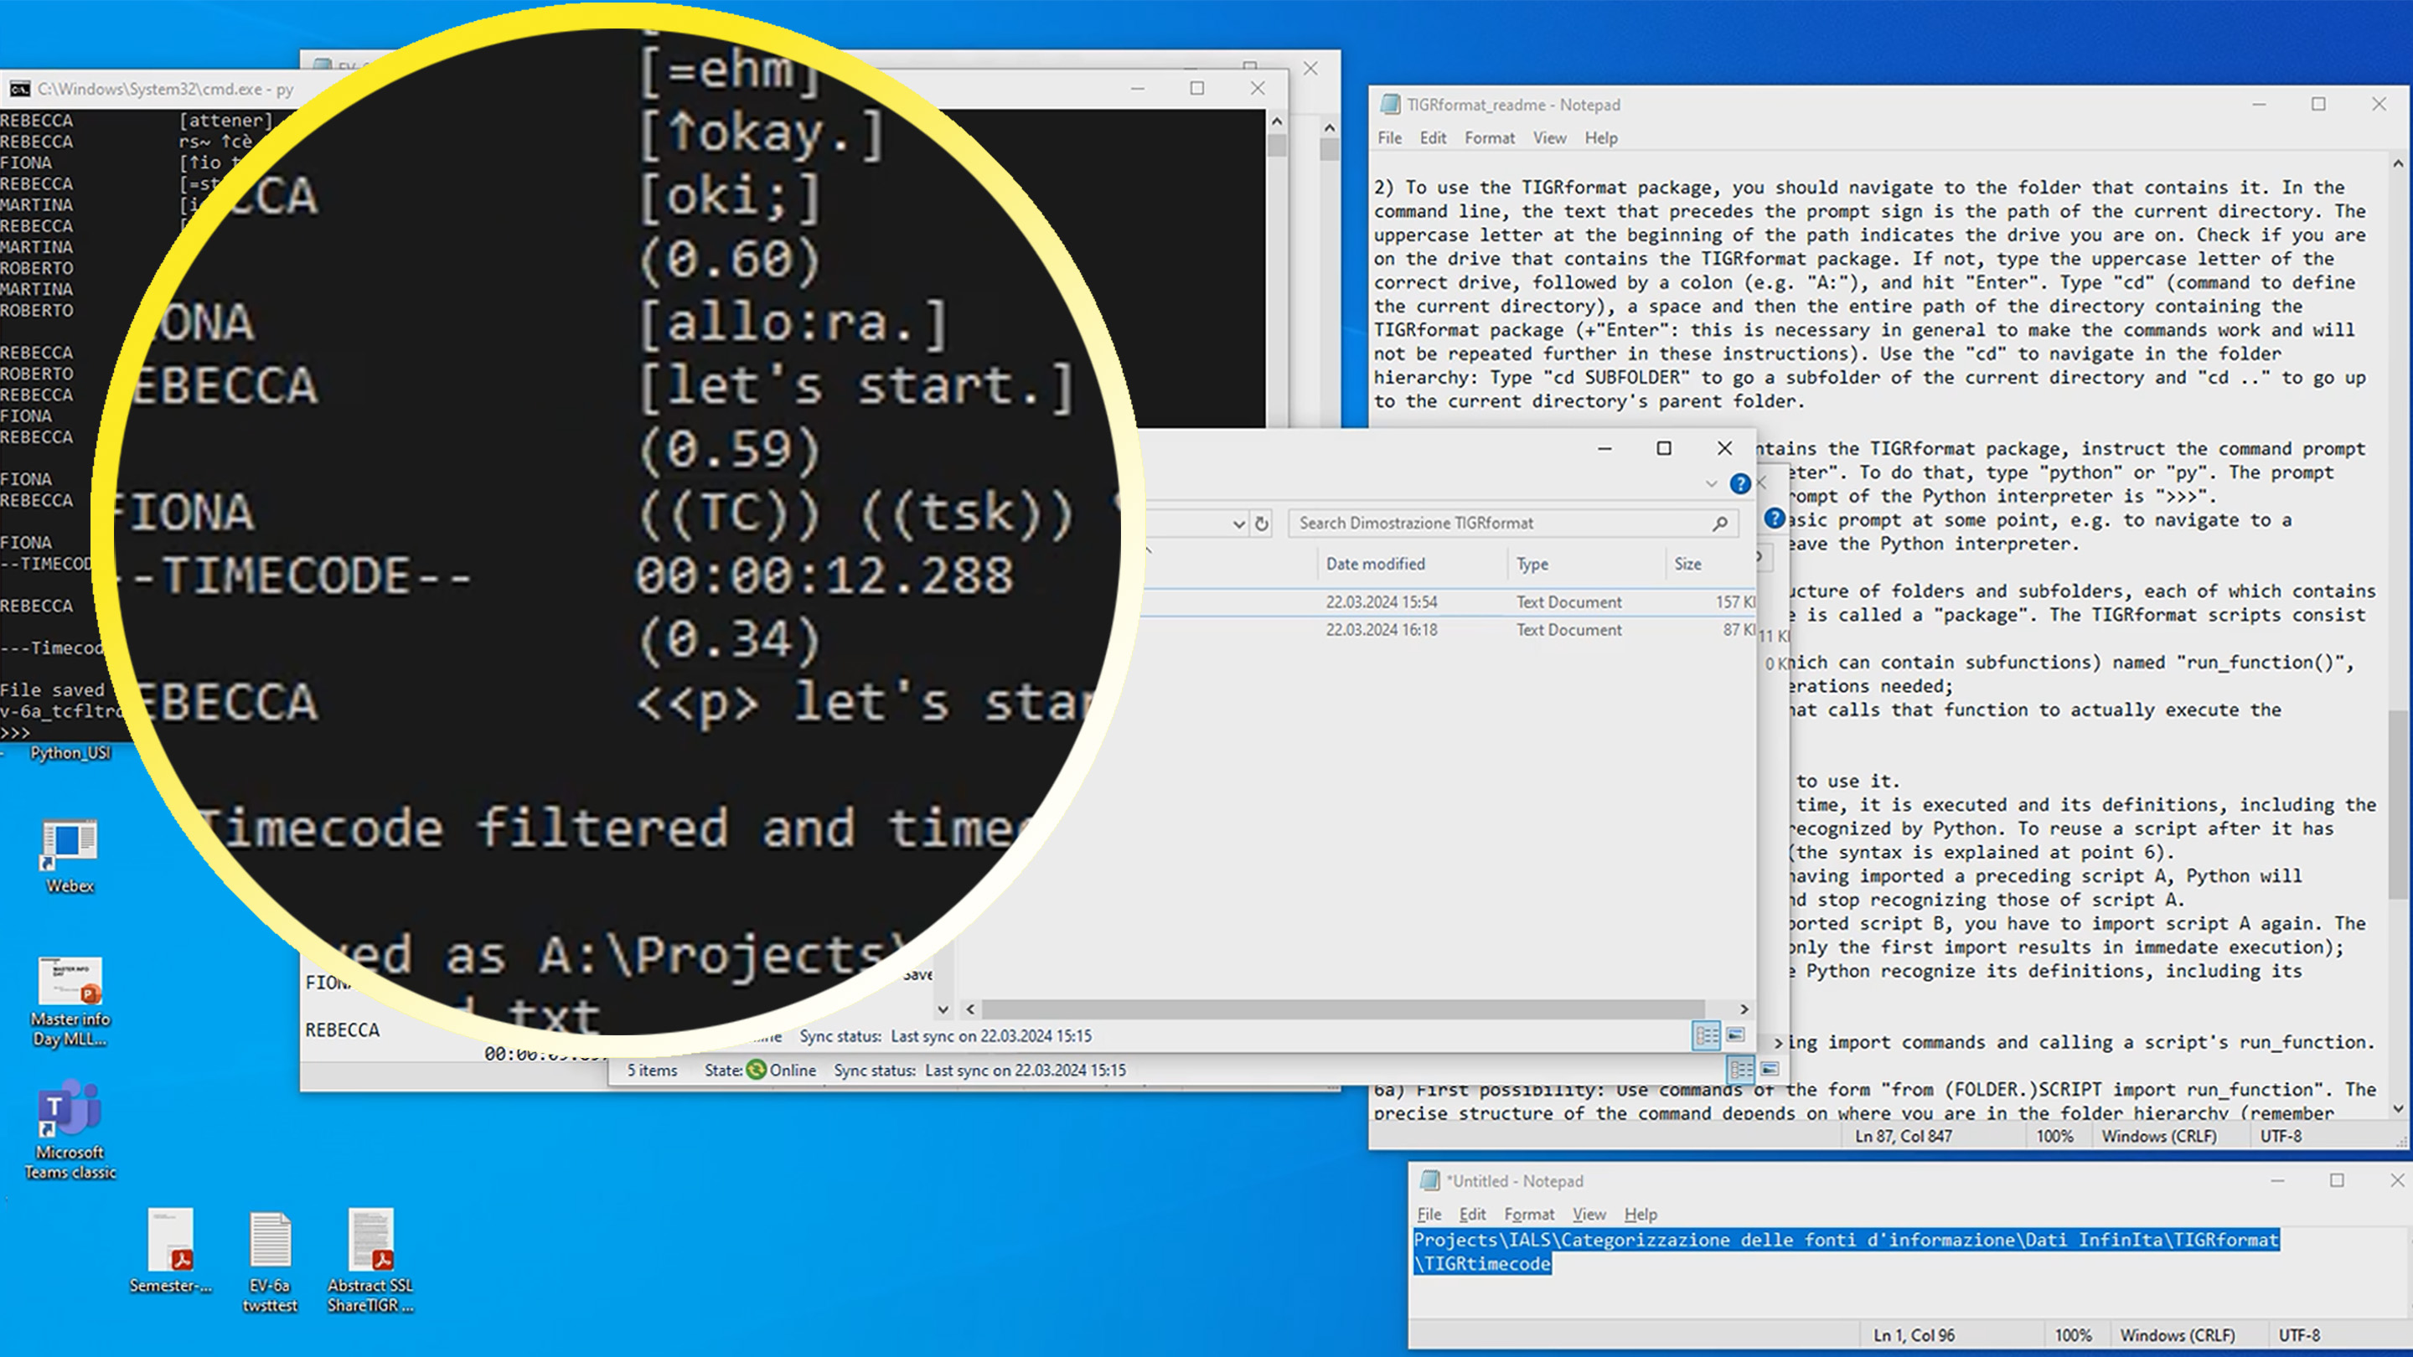Click the cmd.exe window title bar icon
The height and width of the screenshot is (1357, 2413).
point(18,89)
